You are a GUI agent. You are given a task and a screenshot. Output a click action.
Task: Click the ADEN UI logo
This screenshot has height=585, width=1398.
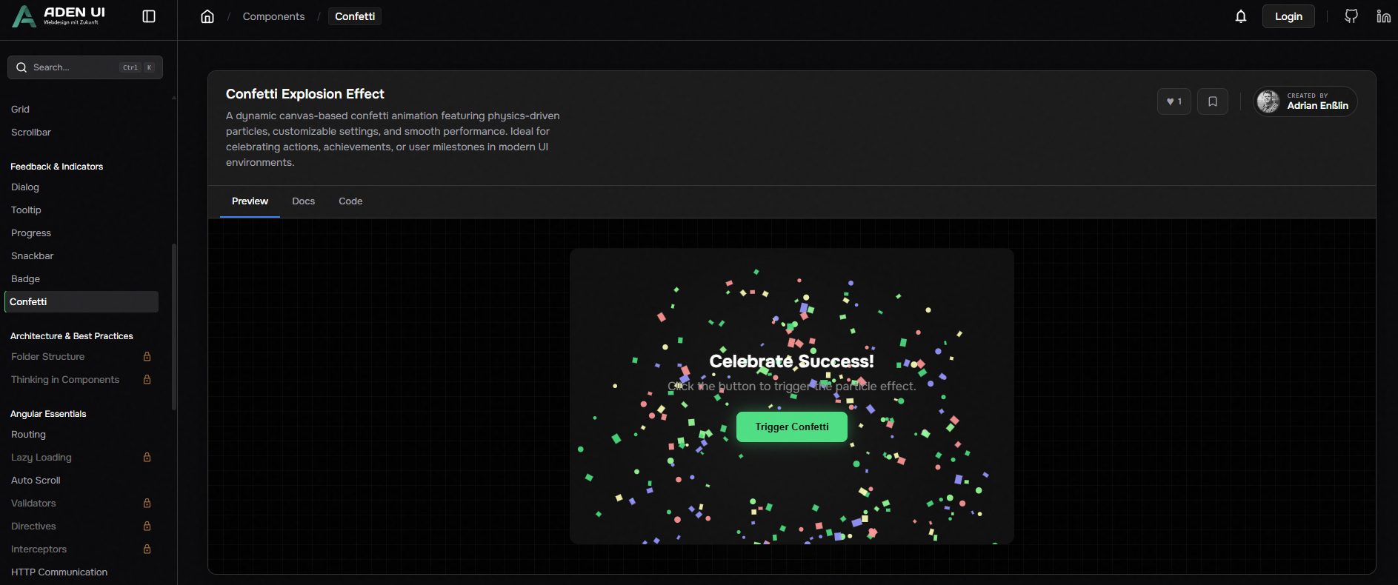tap(59, 16)
